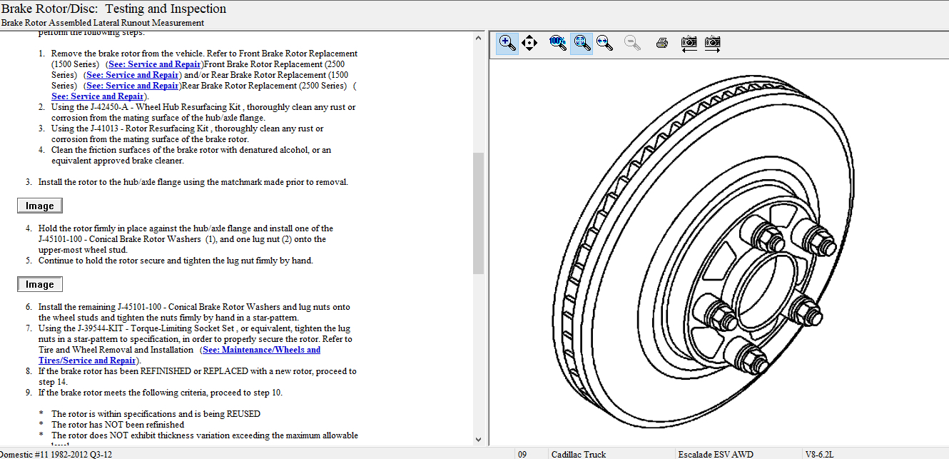949x459 pixels.
Task: Click the text pane vertical scrollbar thumb
Action: pos(478,213)
